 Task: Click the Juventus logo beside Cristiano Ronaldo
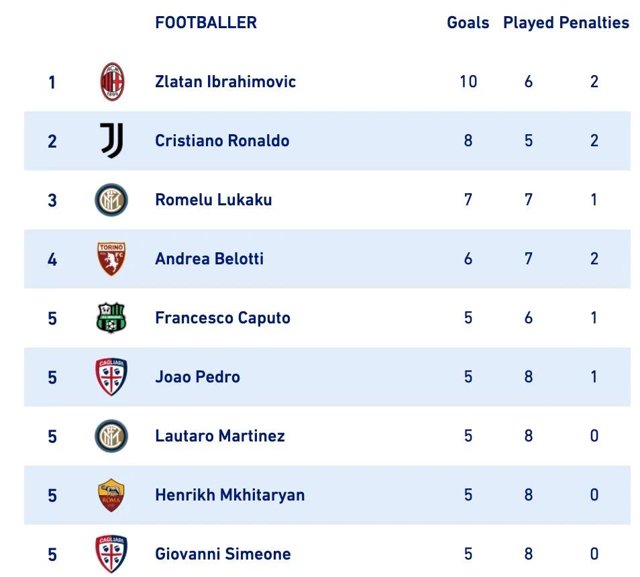coord(112,141)
